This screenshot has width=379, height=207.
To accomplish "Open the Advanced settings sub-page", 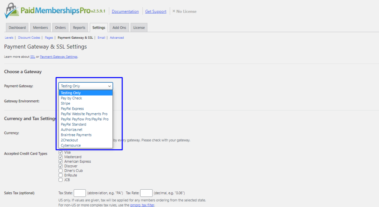I will coord(117,38).
